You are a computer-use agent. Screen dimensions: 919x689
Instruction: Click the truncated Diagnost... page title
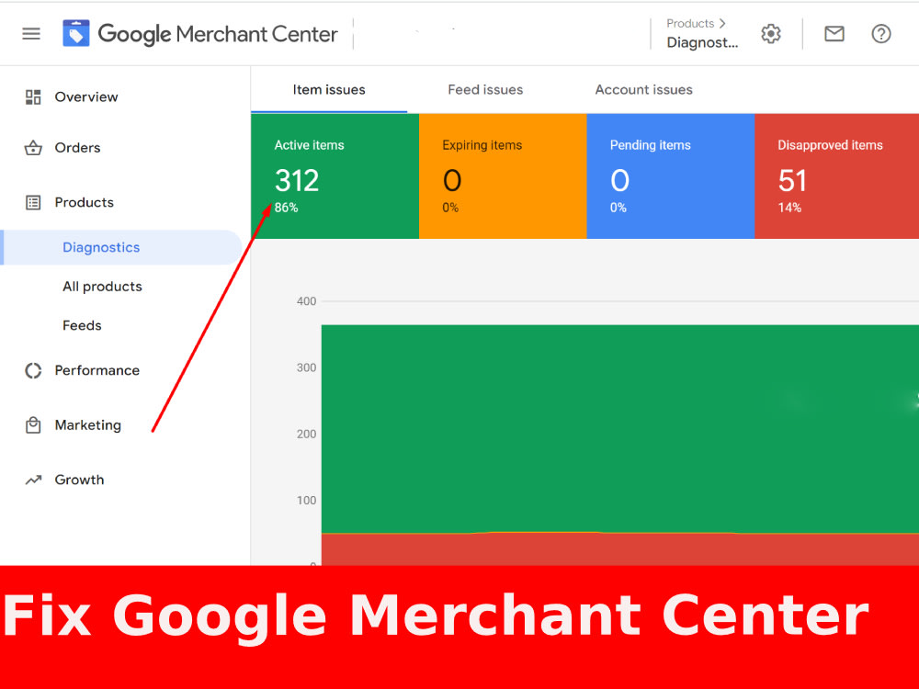(702, 43)
